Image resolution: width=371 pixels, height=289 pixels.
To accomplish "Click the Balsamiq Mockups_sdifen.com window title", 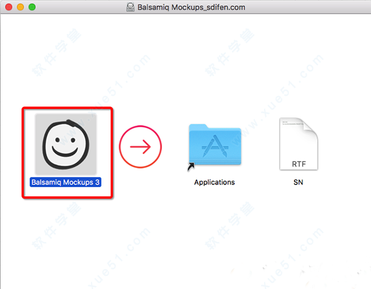I will (x=191, y=7).
